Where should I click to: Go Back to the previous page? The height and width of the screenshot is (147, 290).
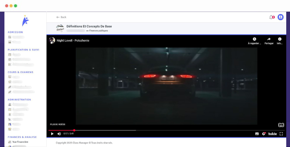pos(61,17)
